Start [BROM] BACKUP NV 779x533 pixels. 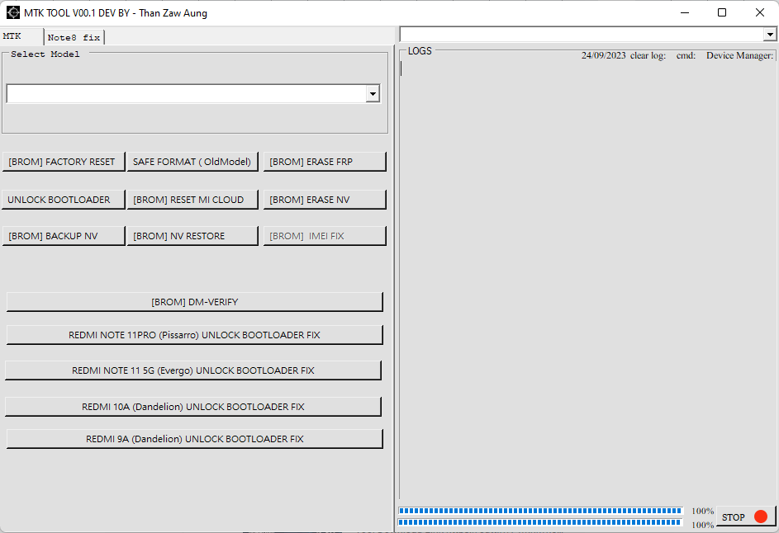63,235
